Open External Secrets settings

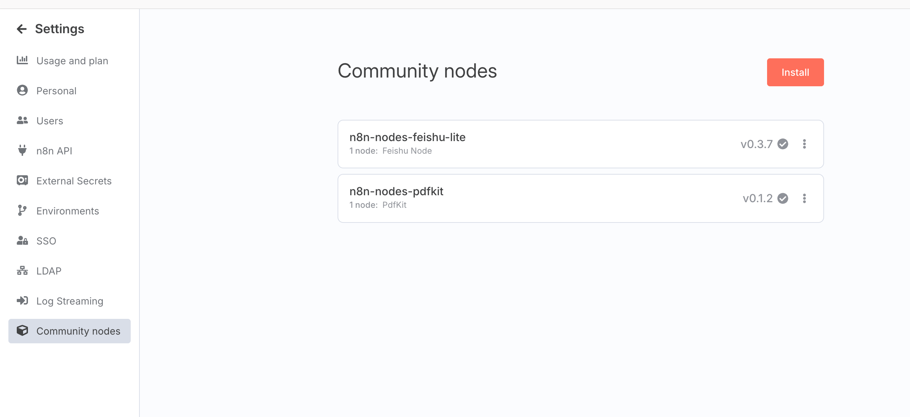[70, 181]
